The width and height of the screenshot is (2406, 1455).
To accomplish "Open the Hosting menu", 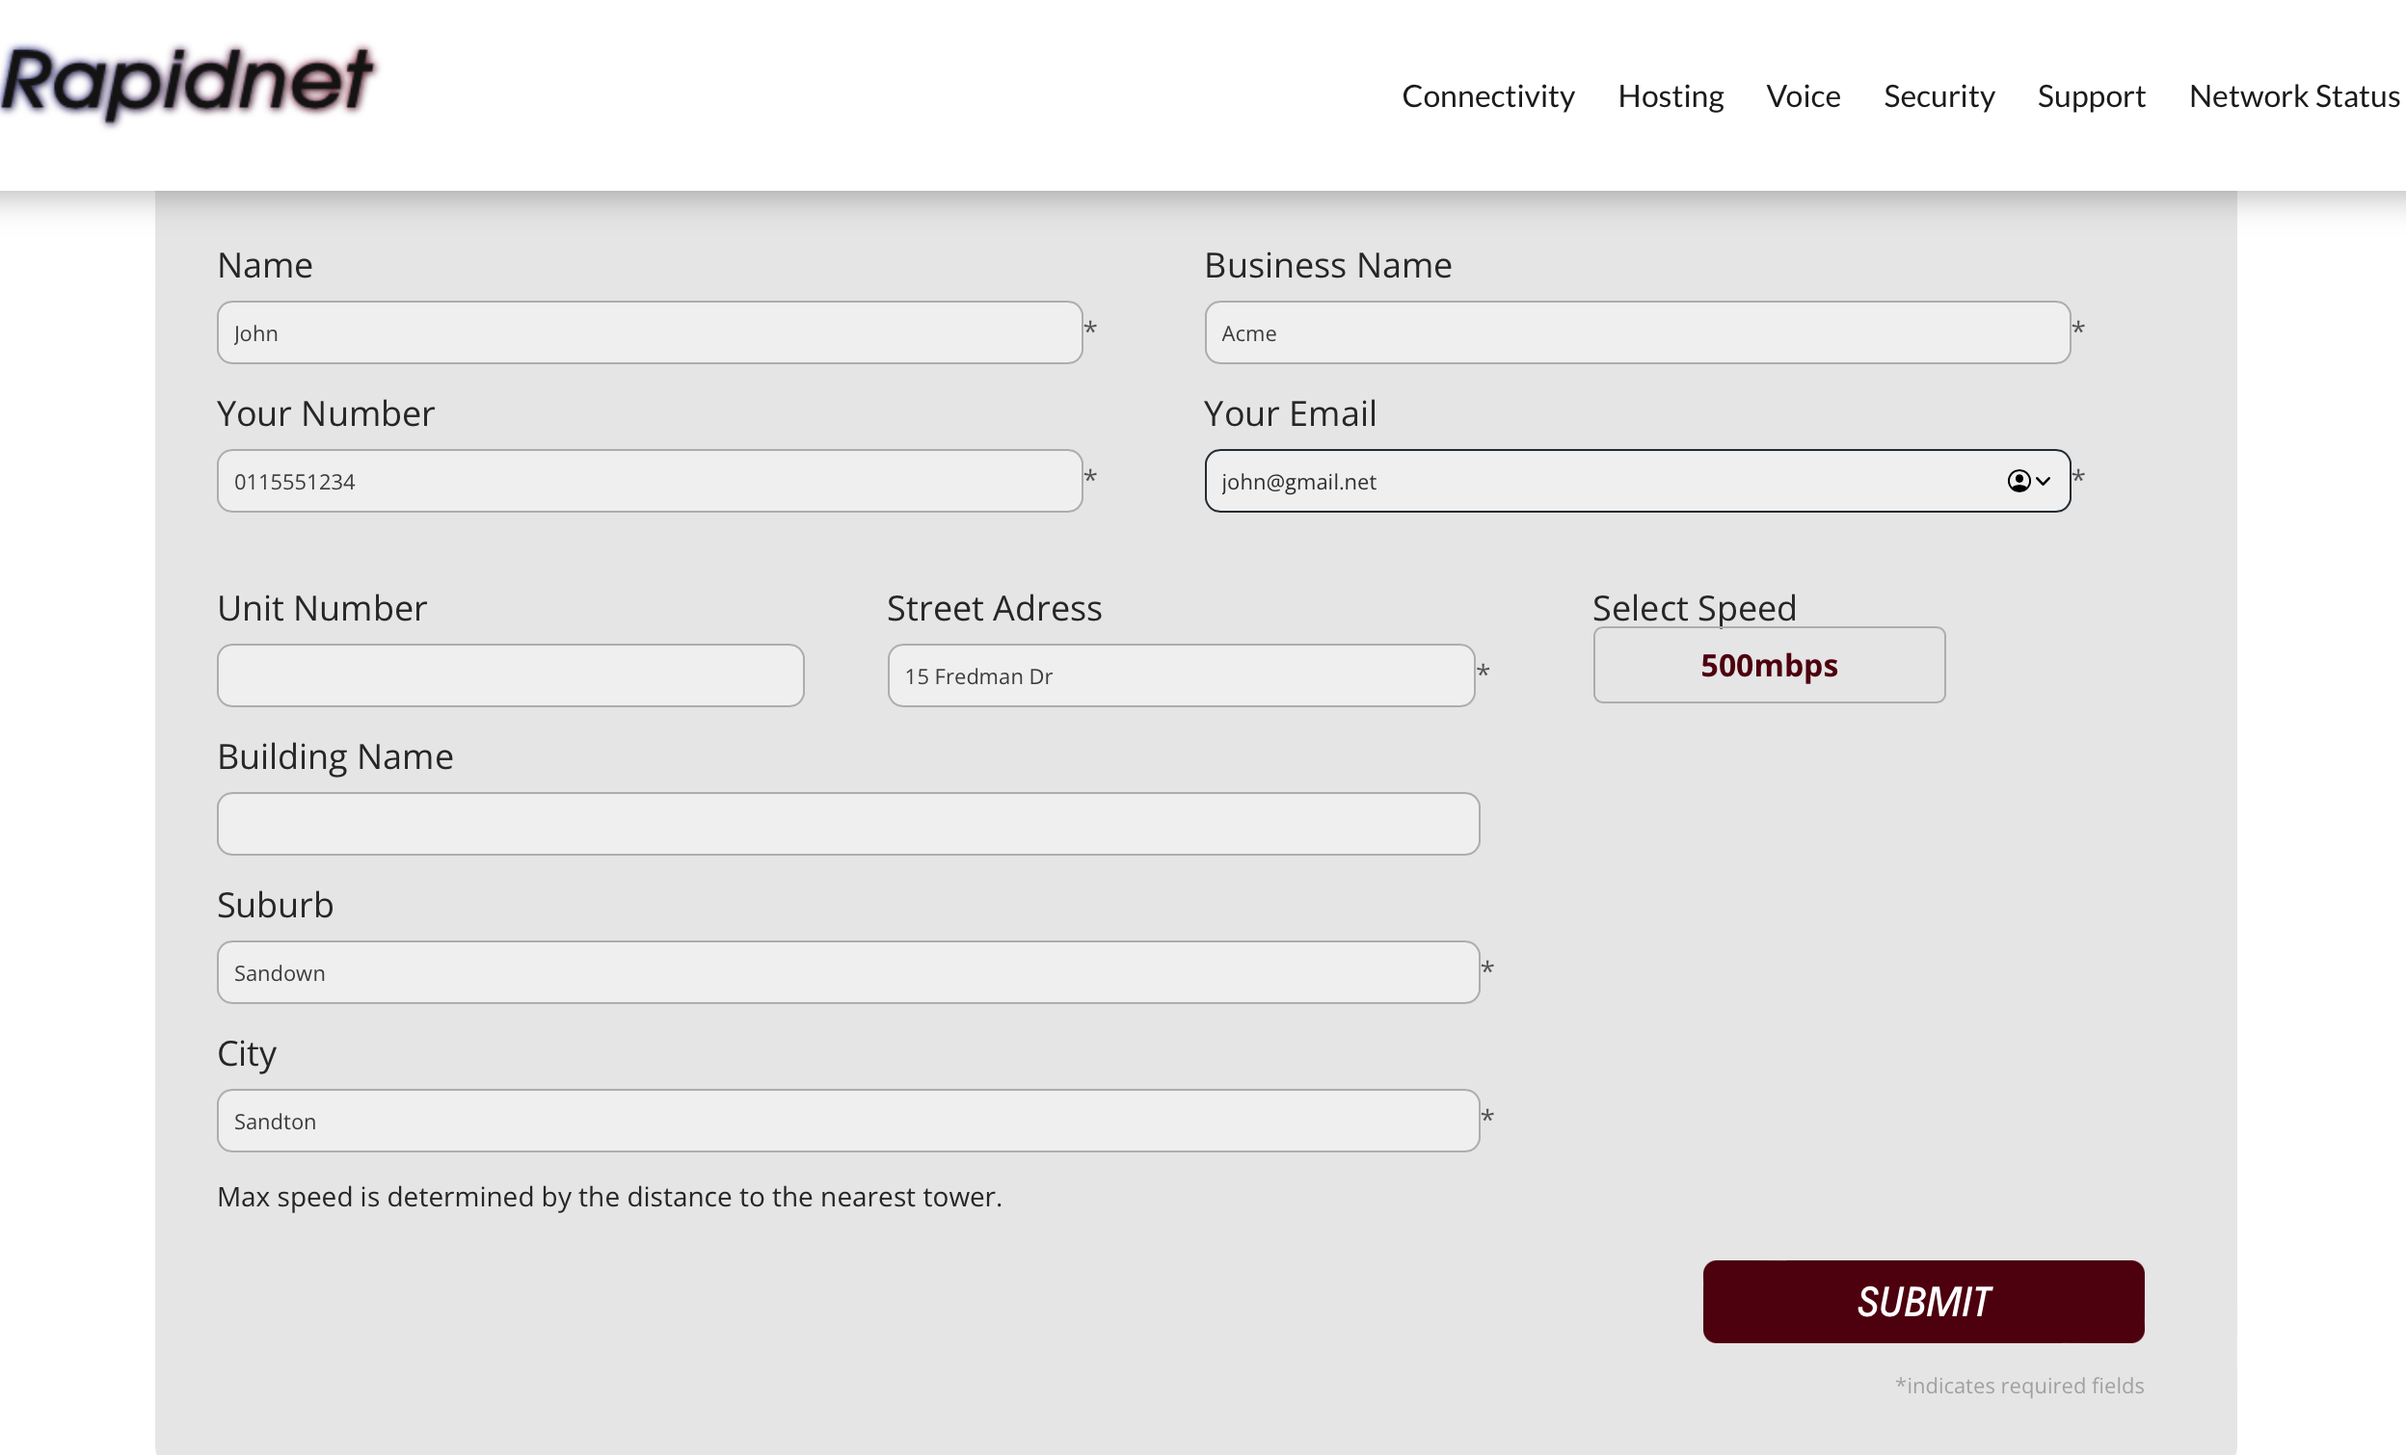I will pos(1670,96).
